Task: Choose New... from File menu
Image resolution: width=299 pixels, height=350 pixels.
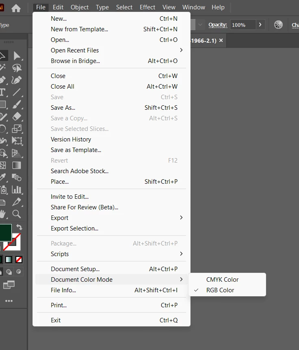Action: click(111, 19)
